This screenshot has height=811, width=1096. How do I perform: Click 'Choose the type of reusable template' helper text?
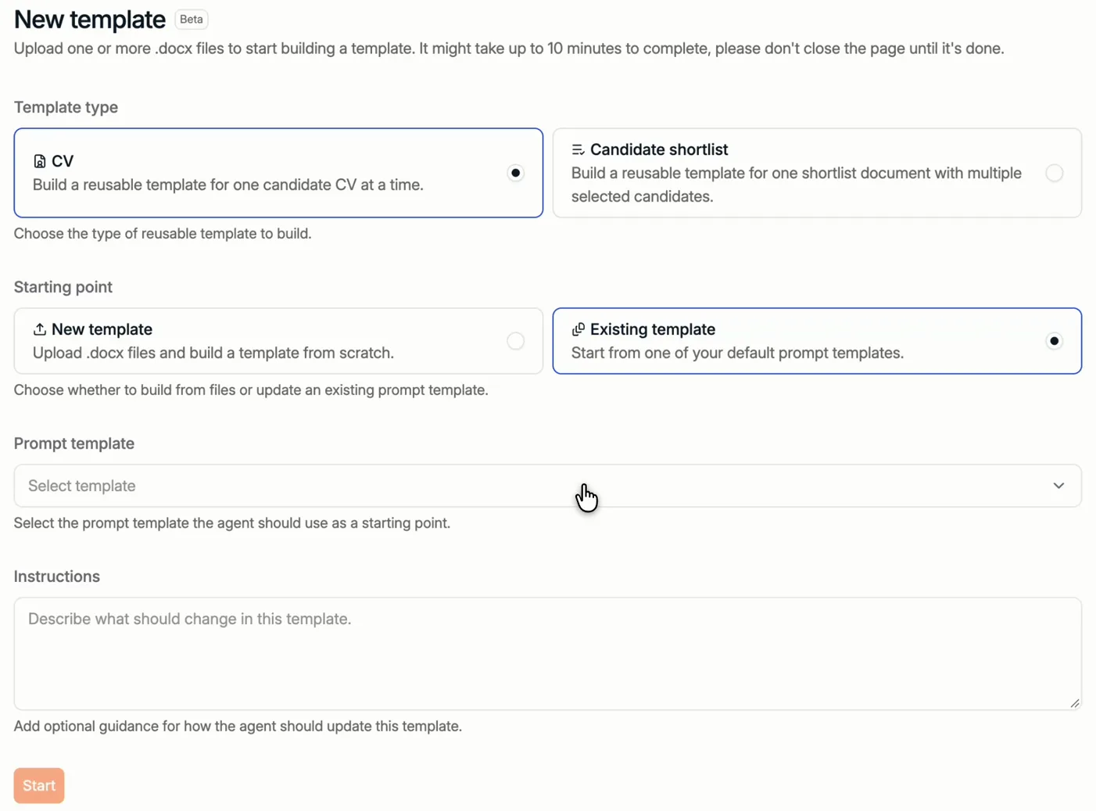[163, 234]
